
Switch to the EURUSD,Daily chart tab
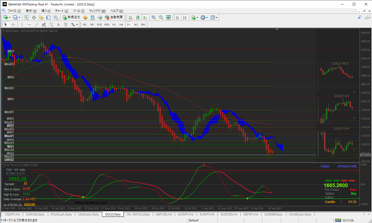[x=35, y=214]
